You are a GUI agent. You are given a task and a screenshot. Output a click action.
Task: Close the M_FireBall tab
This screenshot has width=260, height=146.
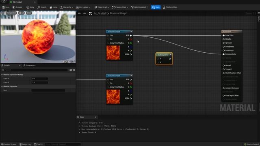35,2
